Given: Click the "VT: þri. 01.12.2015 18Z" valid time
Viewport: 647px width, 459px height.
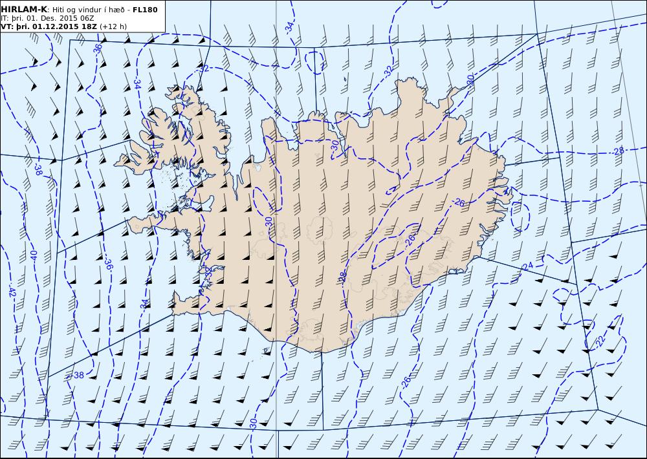Looking at the screenshot, I should [49, 27].
